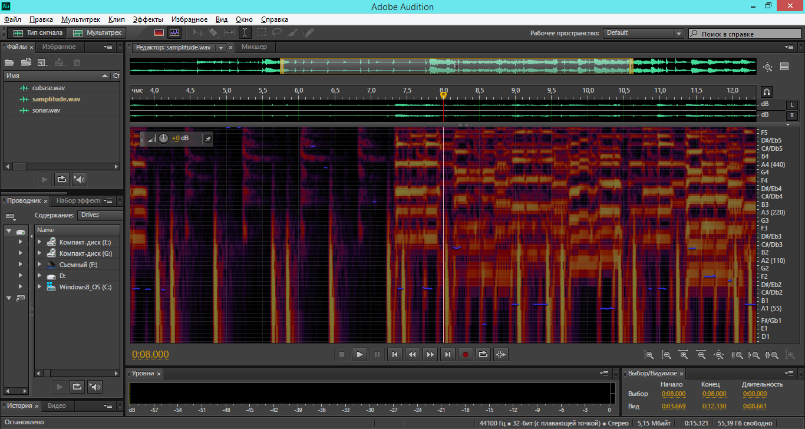Viewport: 805px width, 429px height.
Task: Toggle spectral frequency display
Action: point(159,33)
